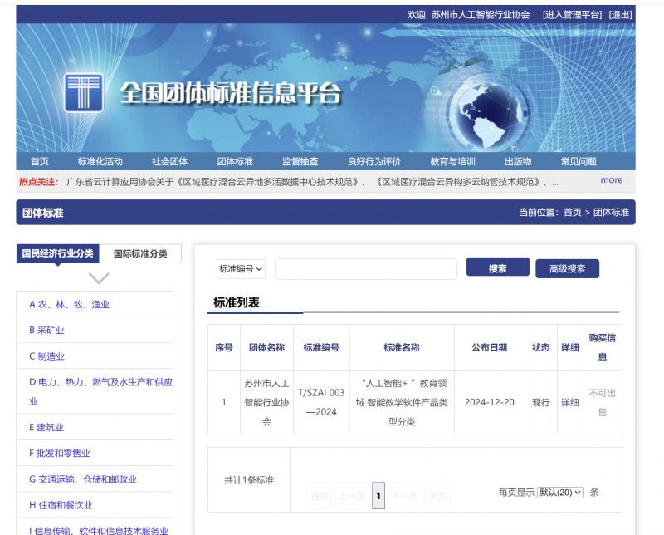Click the 标准名称 column header
664x535 pixels.
pos(402,347)
